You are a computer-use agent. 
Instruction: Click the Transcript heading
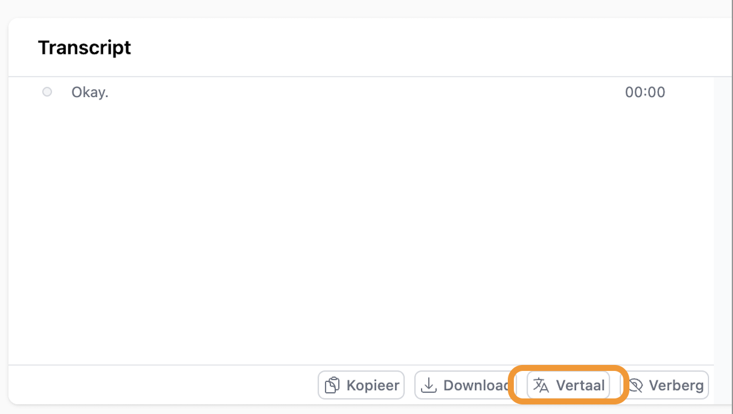point(84,48)
